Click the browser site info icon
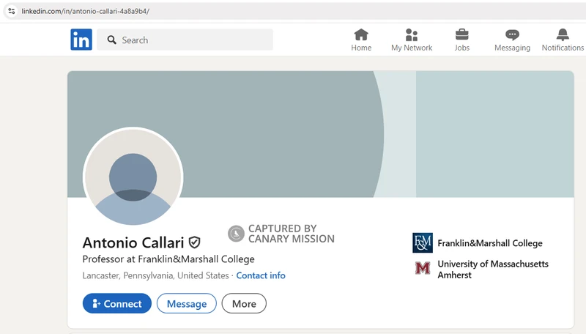The height and width of the screenshot is (334, 586). point(12,11)
